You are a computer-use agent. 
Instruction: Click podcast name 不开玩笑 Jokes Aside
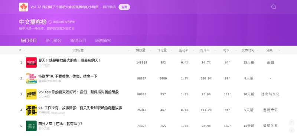pos(52,113)
